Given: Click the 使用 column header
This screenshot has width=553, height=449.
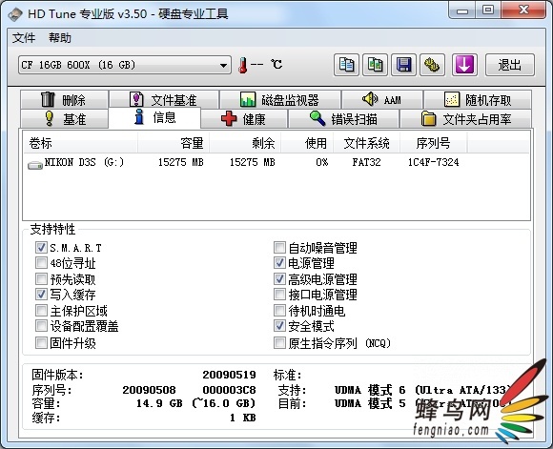Looking at the screenshot, I should (x=307, y=143).
